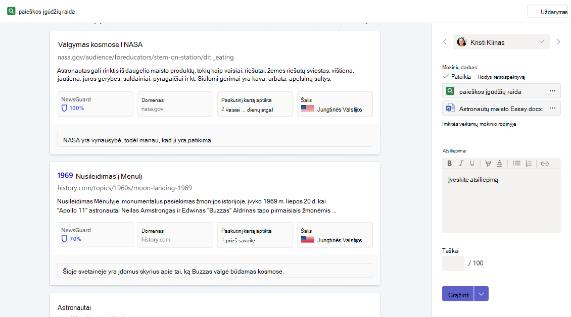Click the NewsGuard shield for history.com

(x=64, y=239)
